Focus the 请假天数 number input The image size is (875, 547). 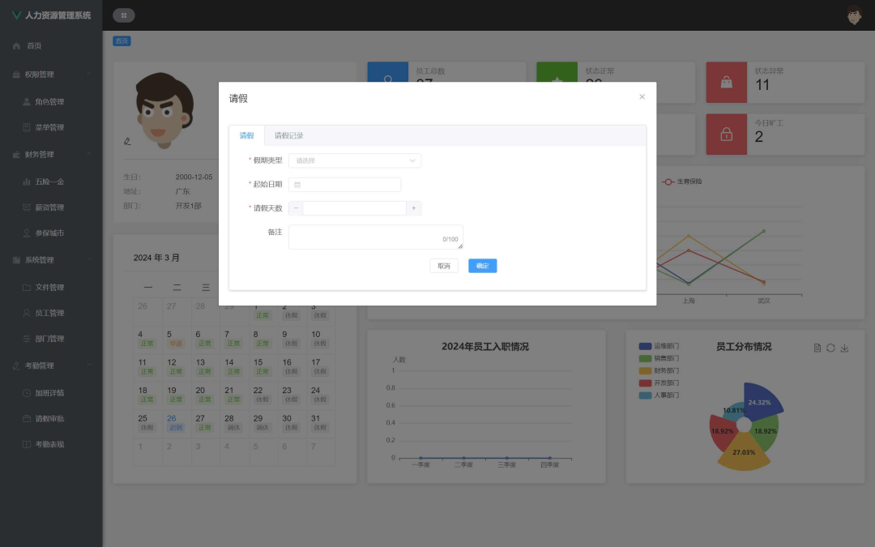[x=354, y=208]
